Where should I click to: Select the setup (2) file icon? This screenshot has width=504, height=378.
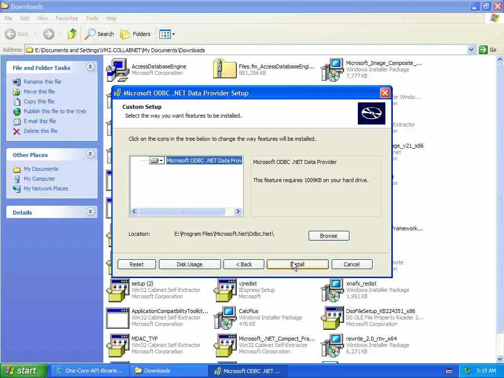[118, 290]
